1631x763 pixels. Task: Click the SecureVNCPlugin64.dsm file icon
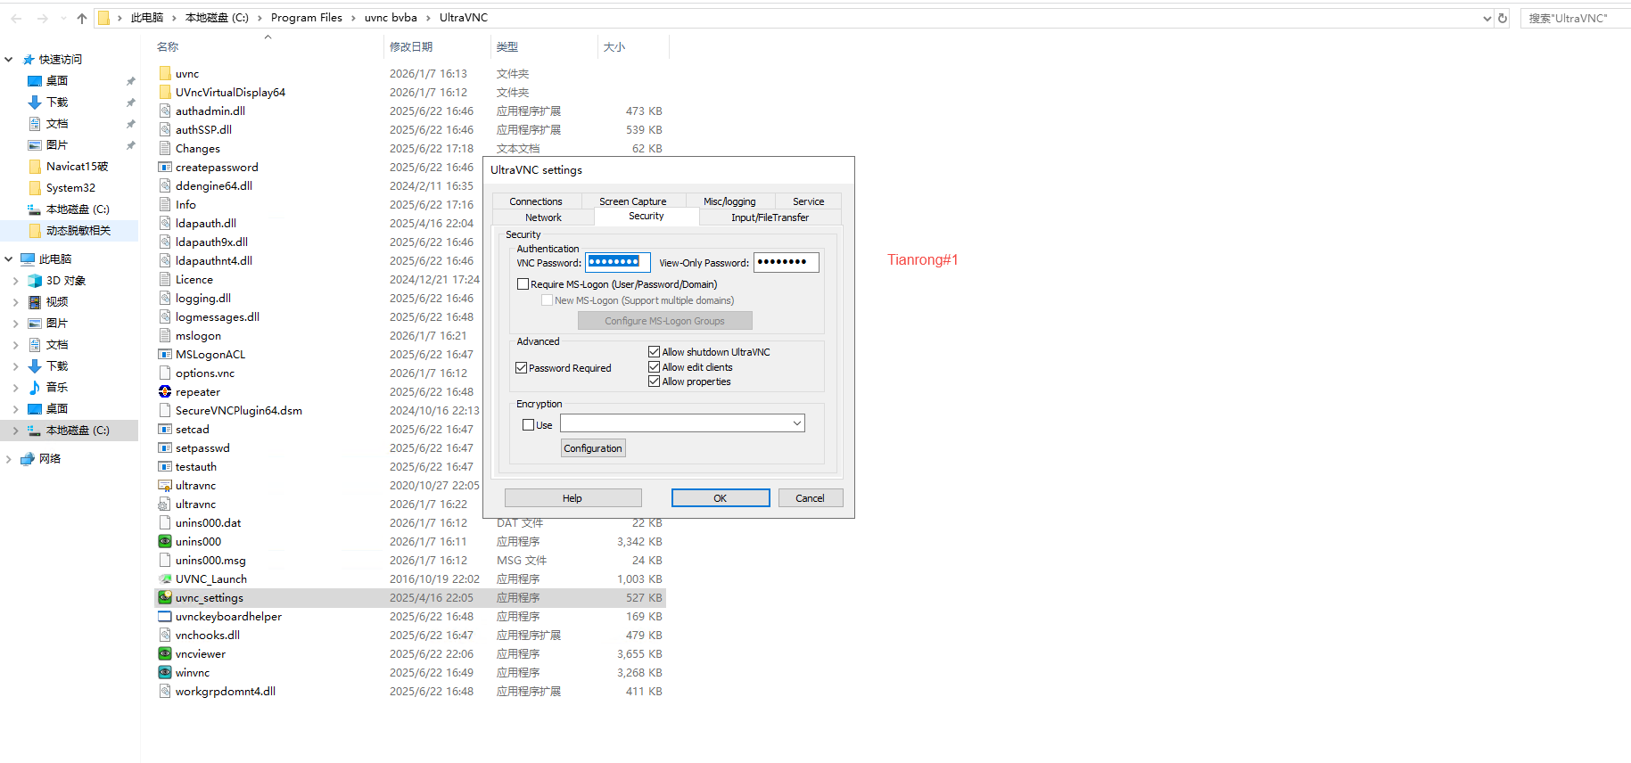click(165, 410)
